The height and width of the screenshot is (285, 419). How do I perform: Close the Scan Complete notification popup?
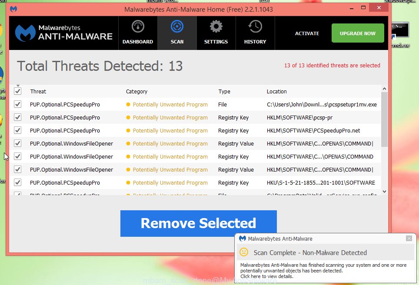[x=409, y=238]
